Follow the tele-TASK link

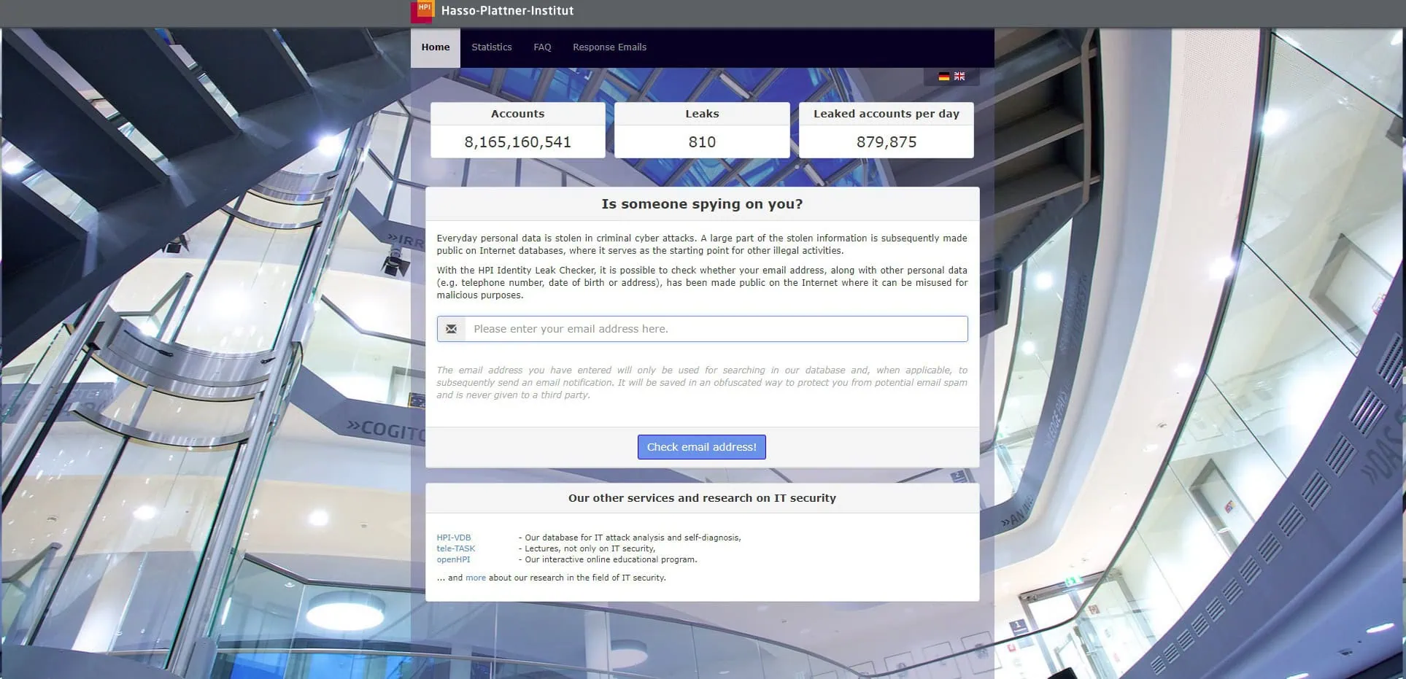click(455, 548)
